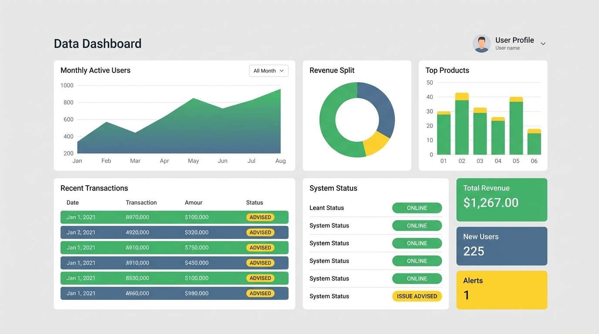Click the User Profile avatar icon
This screenshot has height=334, width=599.
(x=481, y=43)
